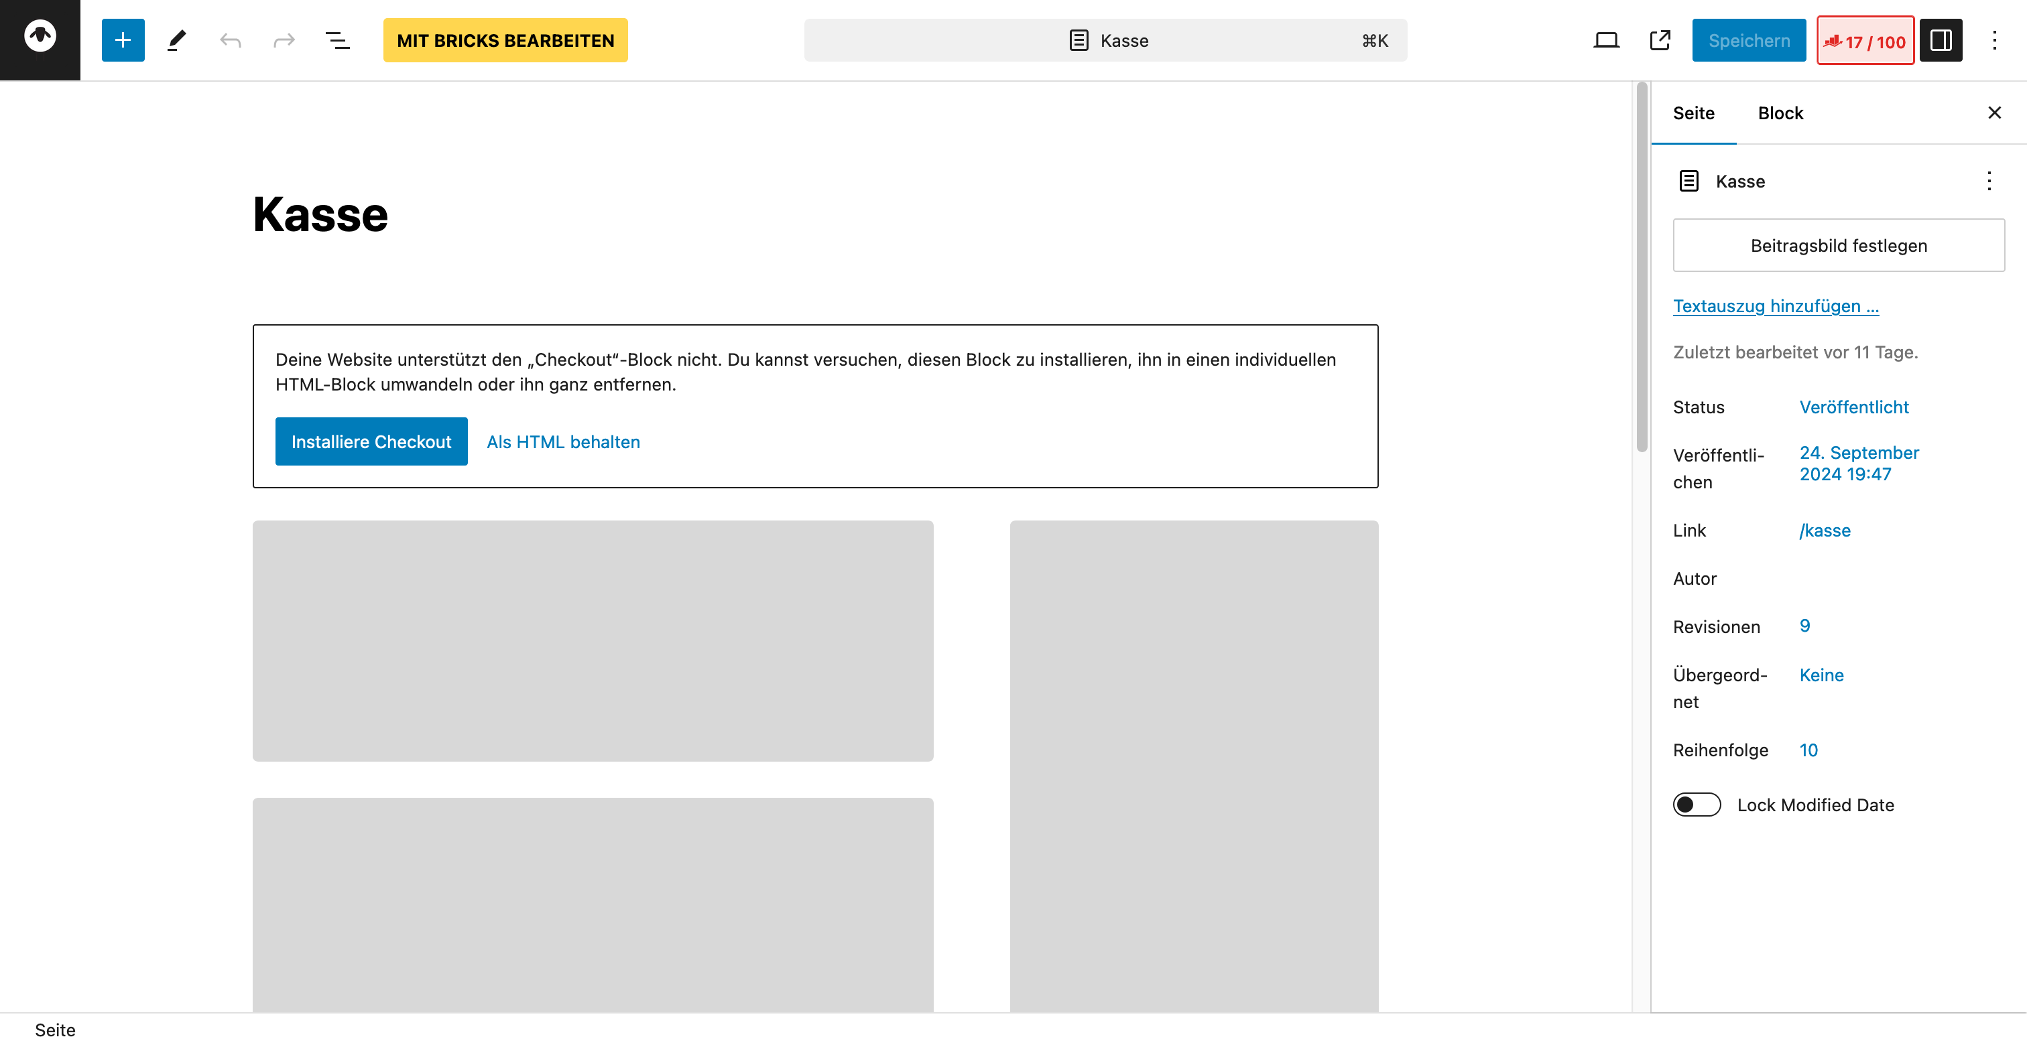Screen dimensions: 2027x1045
Task: Open the block inserter plus button
Action: pos(123,40)
